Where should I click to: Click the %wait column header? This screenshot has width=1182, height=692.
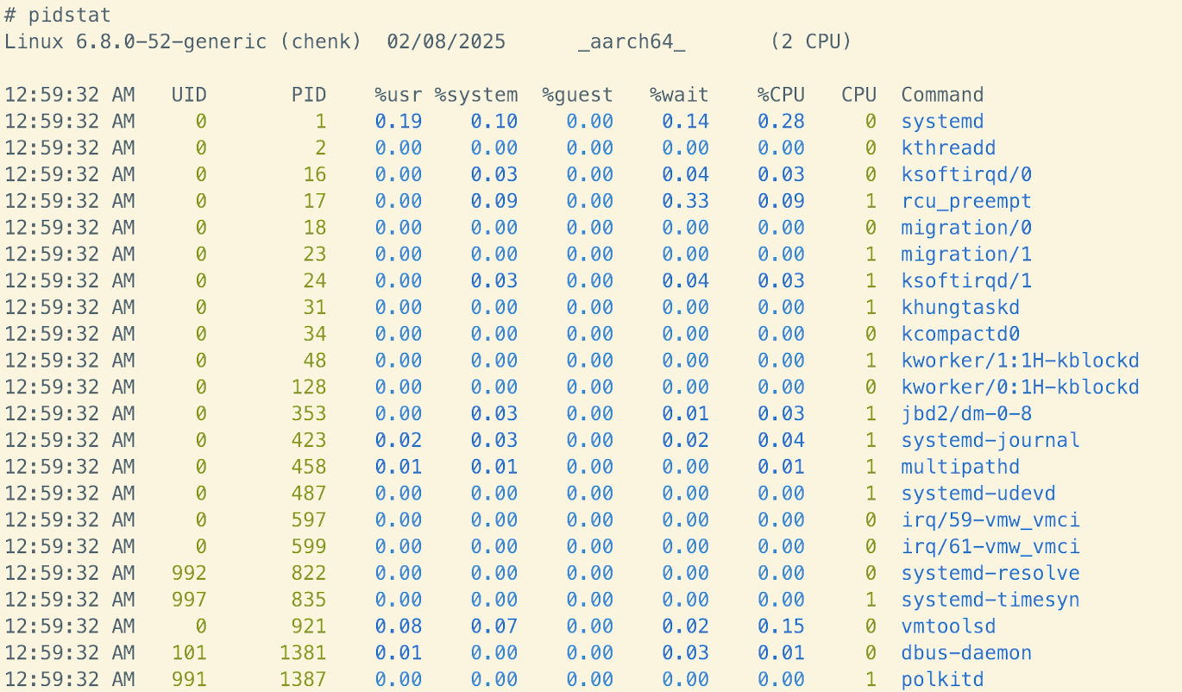pyautogui.click(x=679, y=95)
